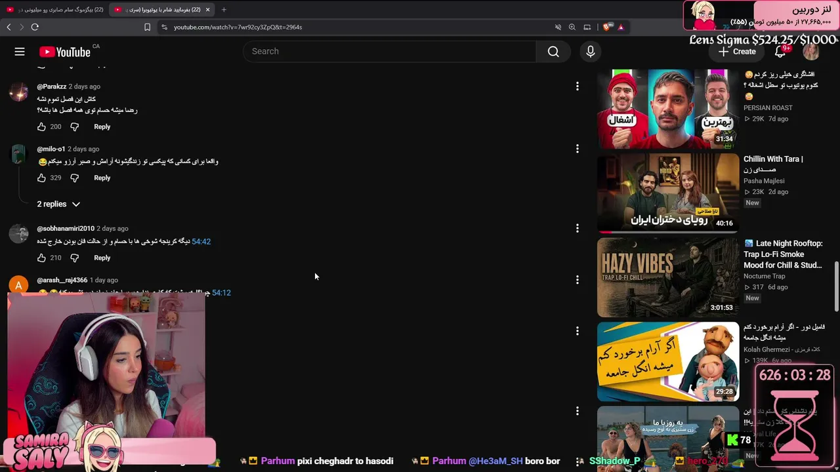Dislike the comment by @Parakzz

(x=74, y=127)
